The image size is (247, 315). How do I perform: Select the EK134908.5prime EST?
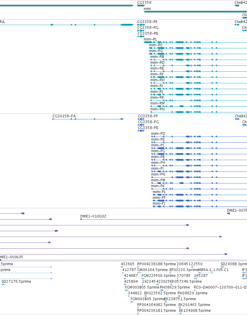coord(195,311)
